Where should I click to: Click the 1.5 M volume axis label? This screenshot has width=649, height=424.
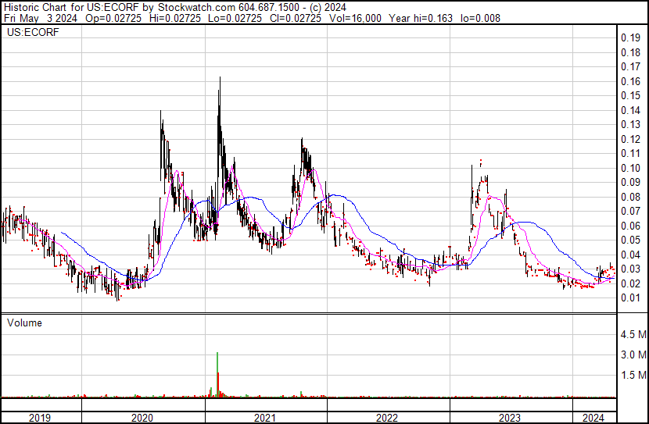point(633,375)
